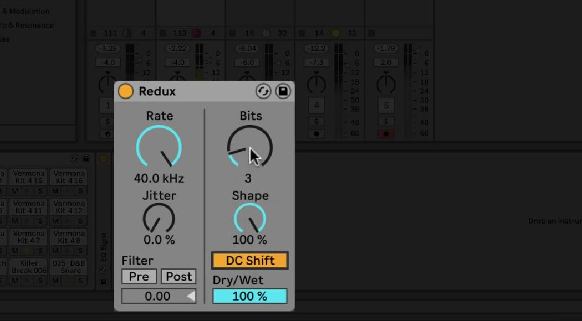Mute the Vermona Kit 4 8 pad
Image resolution: width=582 pixels, height=321 pixels.
pyautogui.click(x=55, y=251)
